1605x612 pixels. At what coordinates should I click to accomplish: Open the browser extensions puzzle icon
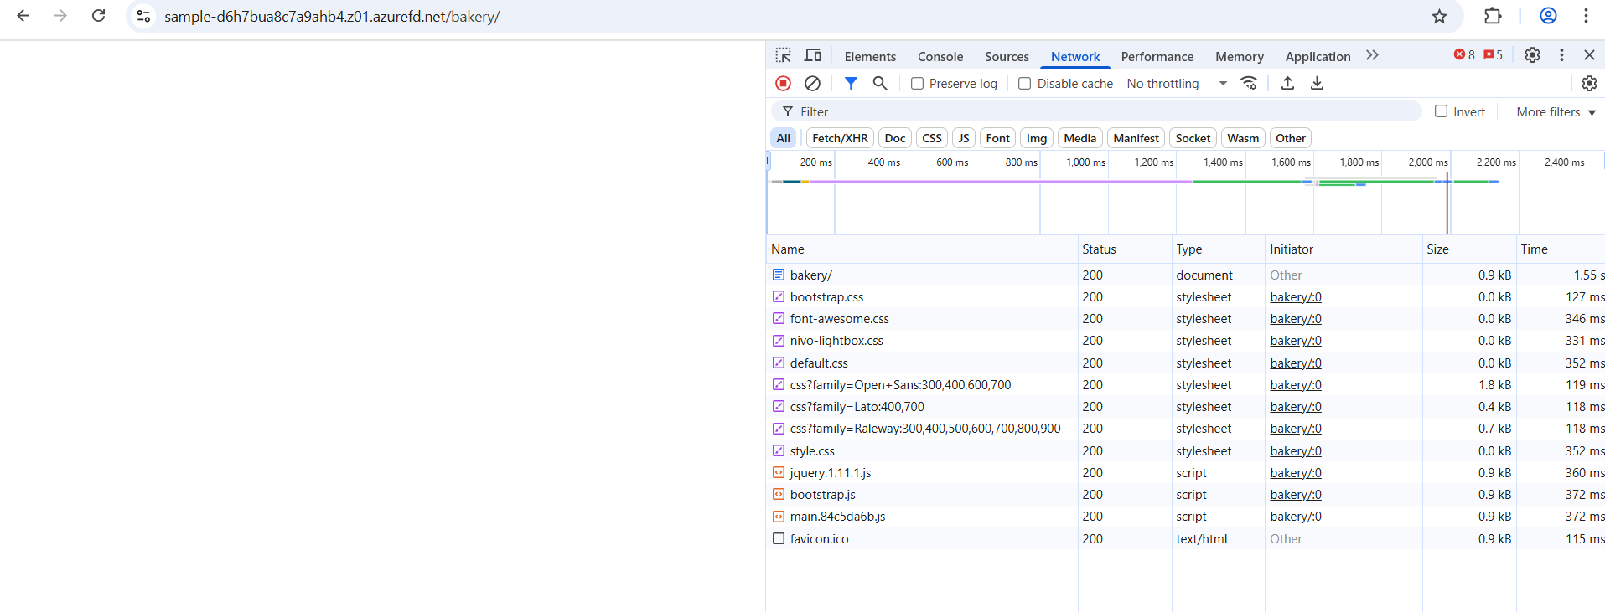[1493, 16]
